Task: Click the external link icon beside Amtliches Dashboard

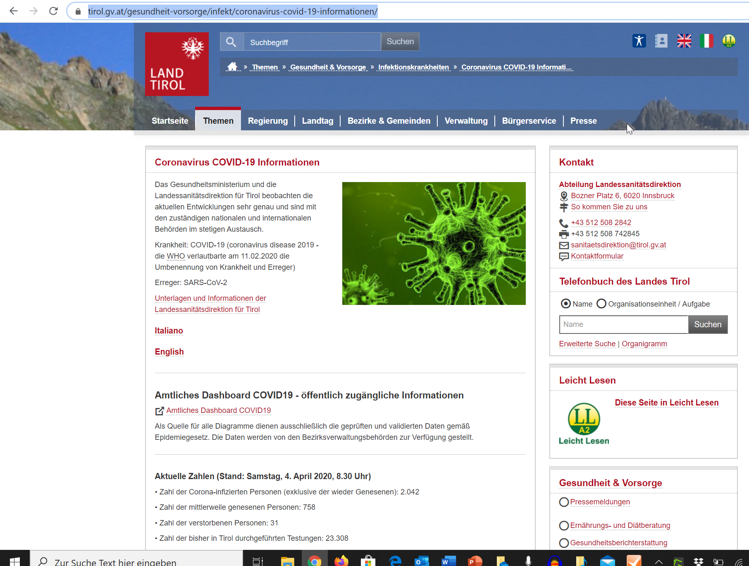Action: tap(160, 411)
